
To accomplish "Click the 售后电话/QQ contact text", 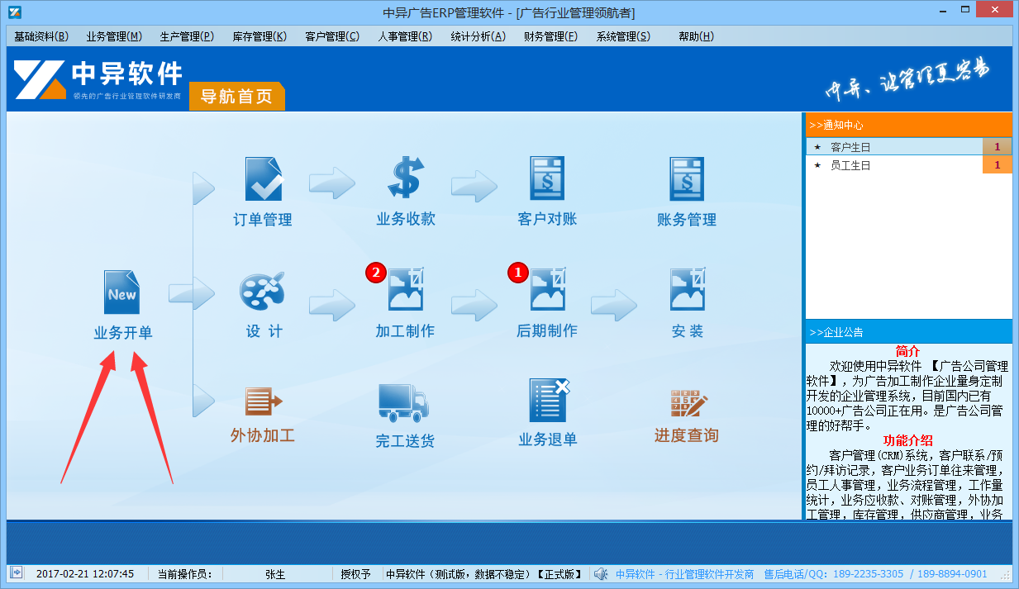I will point(875,574).
